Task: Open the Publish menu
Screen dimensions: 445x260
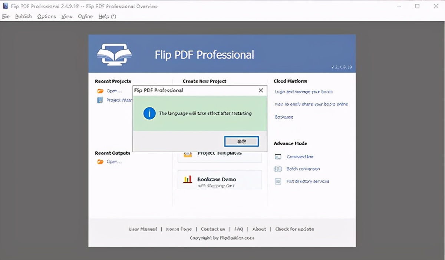Action: point(23,16)
